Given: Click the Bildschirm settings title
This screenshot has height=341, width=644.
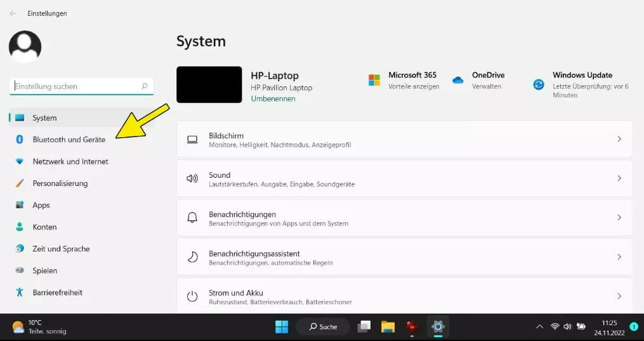Looking at the screenshot, I should pos(226,136).
